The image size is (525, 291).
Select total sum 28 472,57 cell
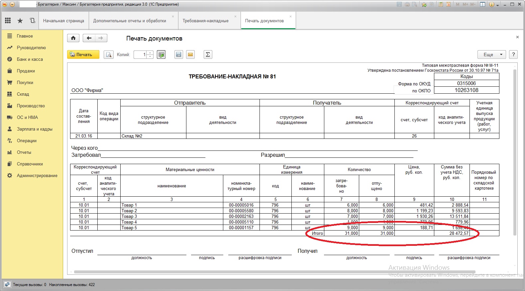tap(452, 233)
